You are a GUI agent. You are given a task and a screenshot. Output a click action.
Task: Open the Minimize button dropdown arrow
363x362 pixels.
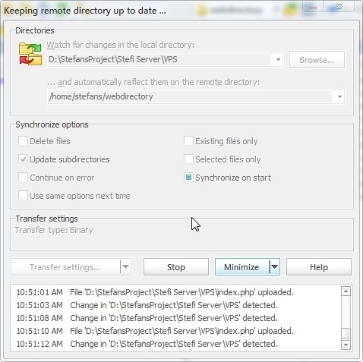click(x=274, y=266)
